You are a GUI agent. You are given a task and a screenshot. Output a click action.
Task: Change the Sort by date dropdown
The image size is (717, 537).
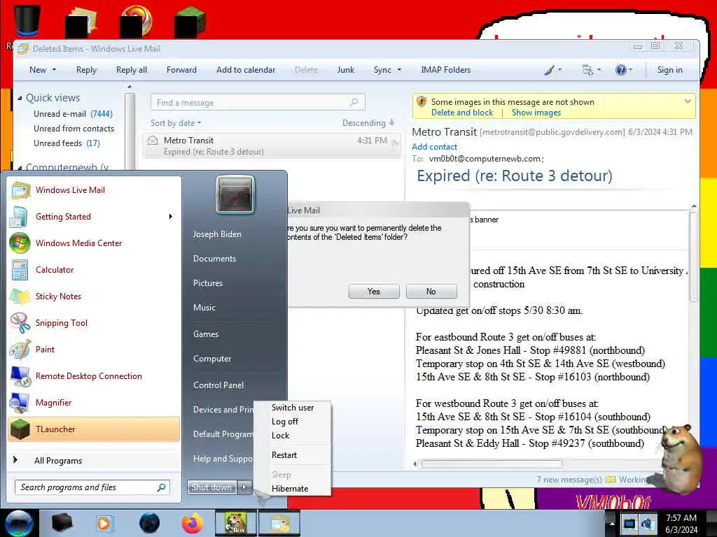tap(176, 123)
